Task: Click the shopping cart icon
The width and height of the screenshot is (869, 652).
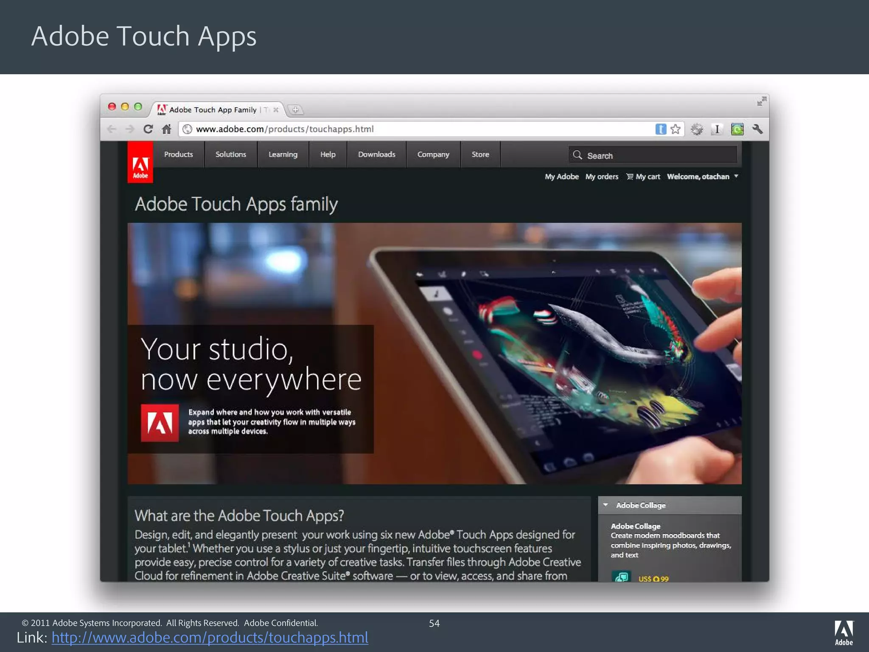Action: tap(630, 177)
